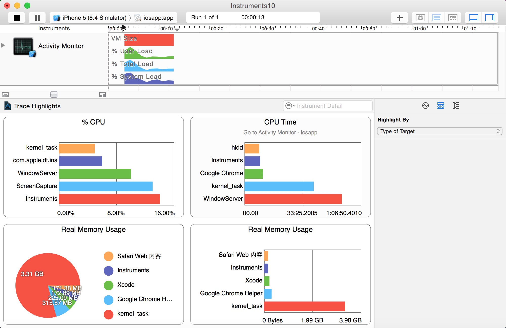Click the VM Size graph label
This screenshot has width=506, height=328.
(x=124, y=38)
